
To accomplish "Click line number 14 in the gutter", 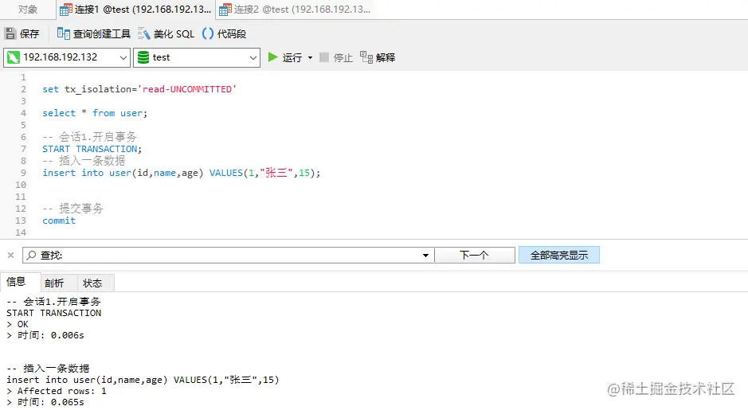I will (21, 232).
